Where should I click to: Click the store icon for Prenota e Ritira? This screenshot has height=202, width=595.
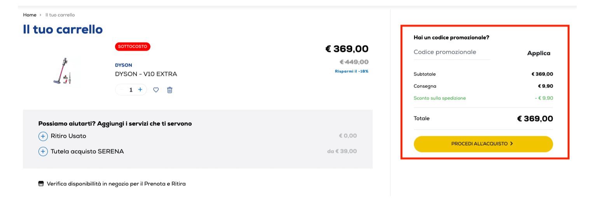[x=41, y=184]
